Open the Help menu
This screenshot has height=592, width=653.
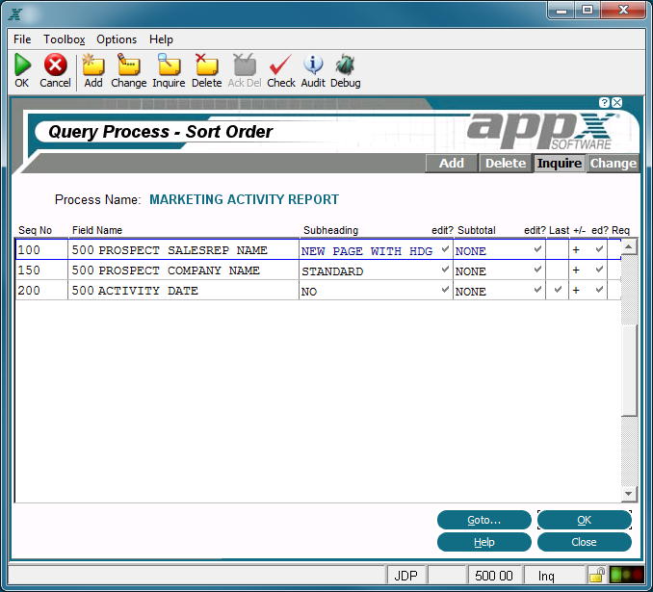[161, 39]
